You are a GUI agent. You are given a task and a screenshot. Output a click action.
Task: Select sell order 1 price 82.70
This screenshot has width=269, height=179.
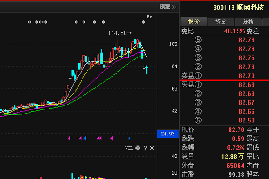247,76
